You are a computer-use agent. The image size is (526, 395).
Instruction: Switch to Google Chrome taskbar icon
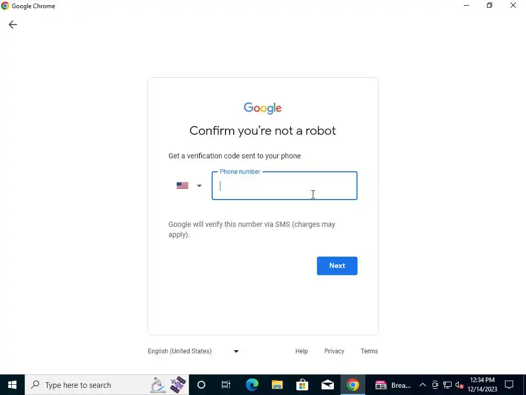pyautogui.click(x=352, y=385)
